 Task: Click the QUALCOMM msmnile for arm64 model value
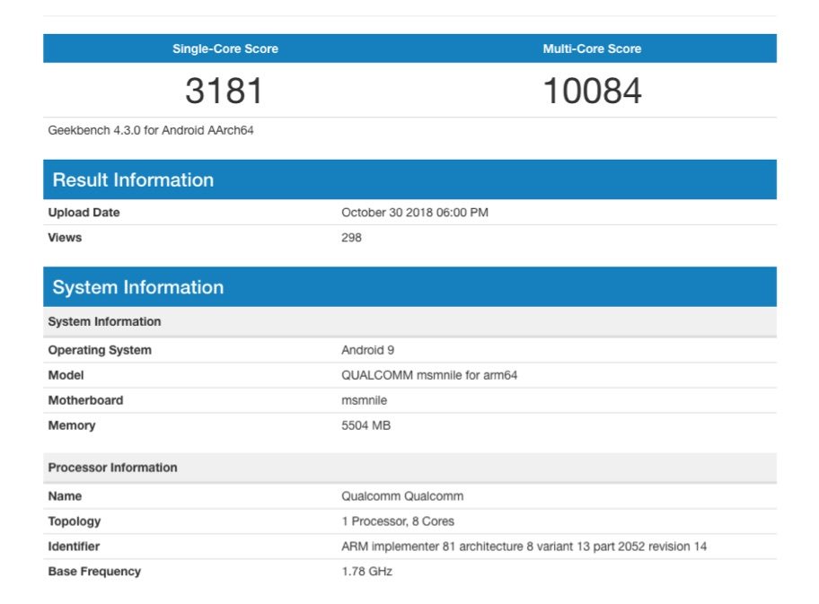pyautogui.click(x=429, y=375)
